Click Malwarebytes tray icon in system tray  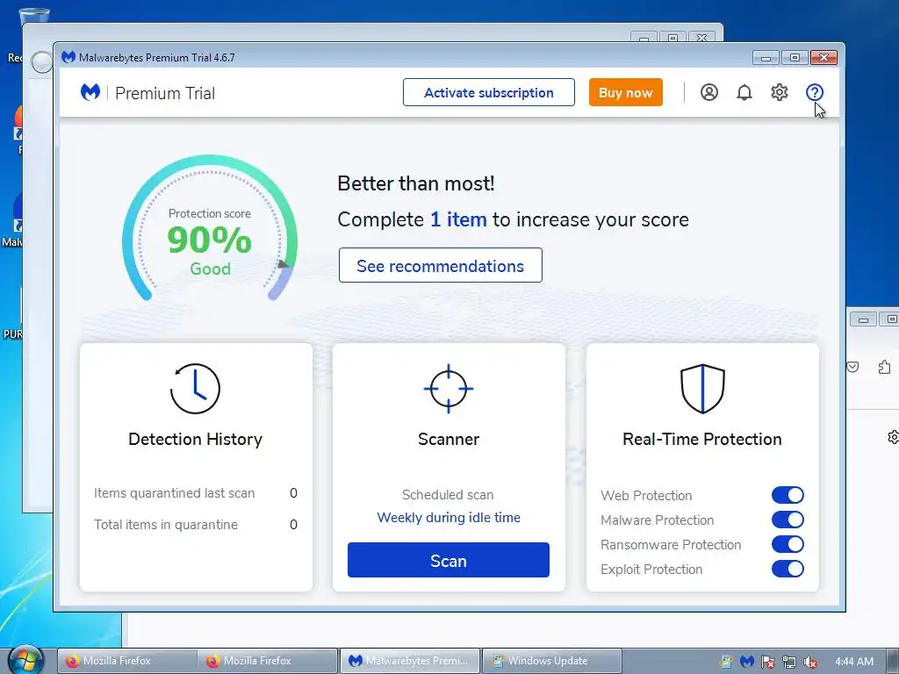746,662
